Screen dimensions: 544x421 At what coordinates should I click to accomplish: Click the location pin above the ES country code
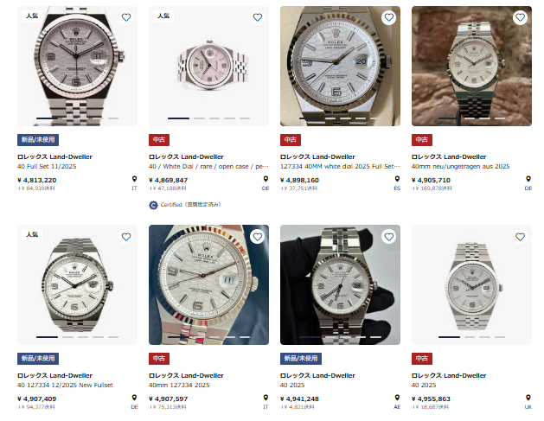pyautogui.click(x=397, y=180)
